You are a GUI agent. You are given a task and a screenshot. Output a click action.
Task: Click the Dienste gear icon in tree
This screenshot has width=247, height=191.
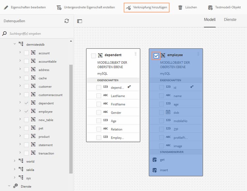[x=15, y=186]
